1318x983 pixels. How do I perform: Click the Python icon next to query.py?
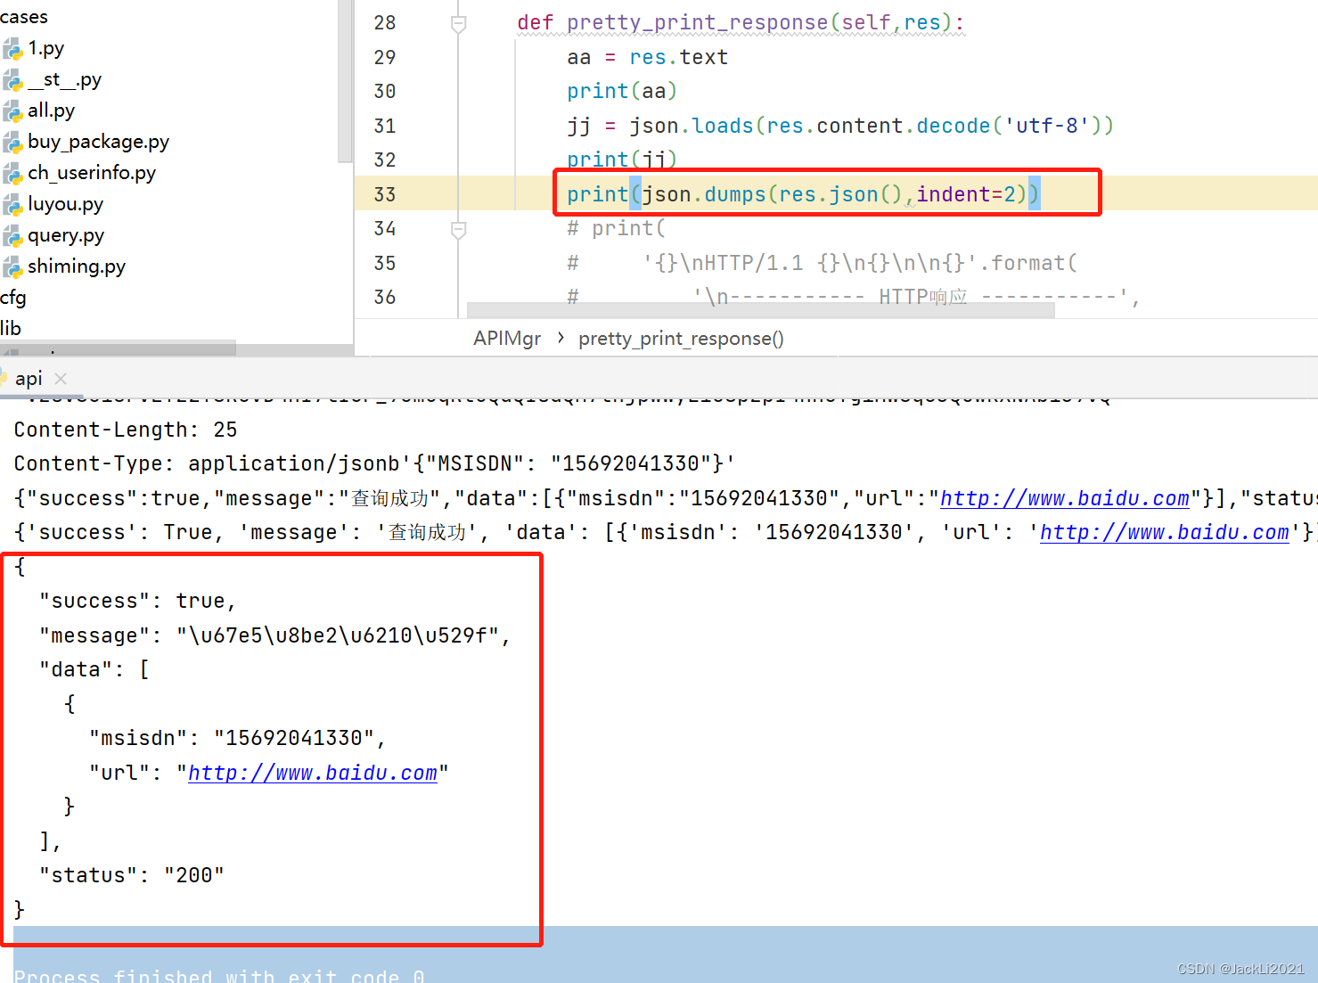tap(12, 235)
